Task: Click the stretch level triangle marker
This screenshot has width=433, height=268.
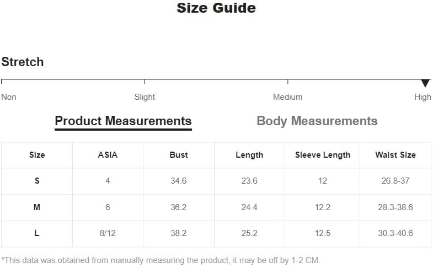Action: coord(425,83)
